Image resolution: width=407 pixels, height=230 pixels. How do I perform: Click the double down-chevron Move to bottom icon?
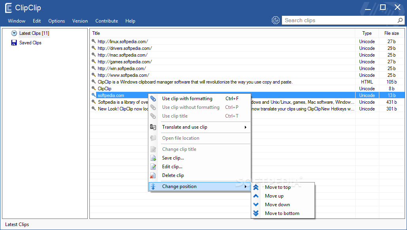tap(256, 213)
